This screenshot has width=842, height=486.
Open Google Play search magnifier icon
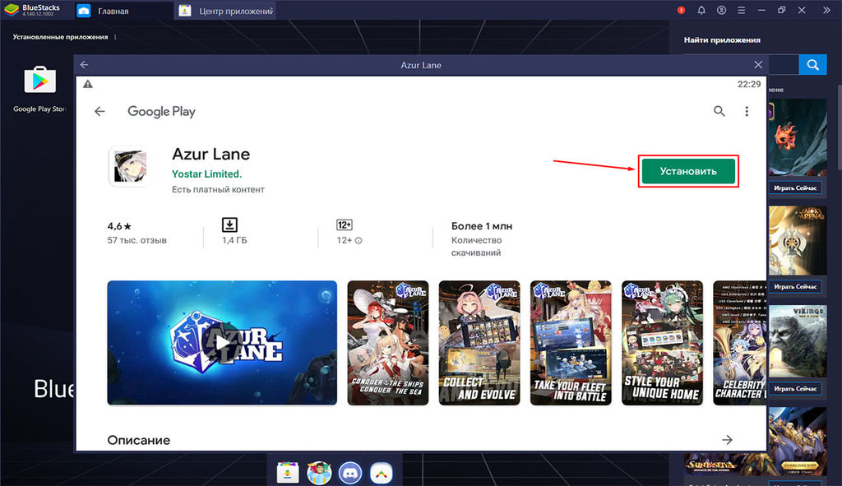(719, 111)
